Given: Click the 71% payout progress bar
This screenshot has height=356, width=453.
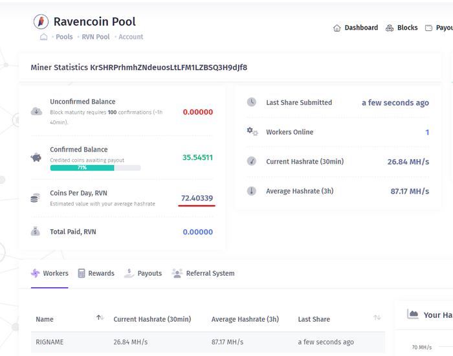Looking at the screenshot, I should click(x=95, y=168).
